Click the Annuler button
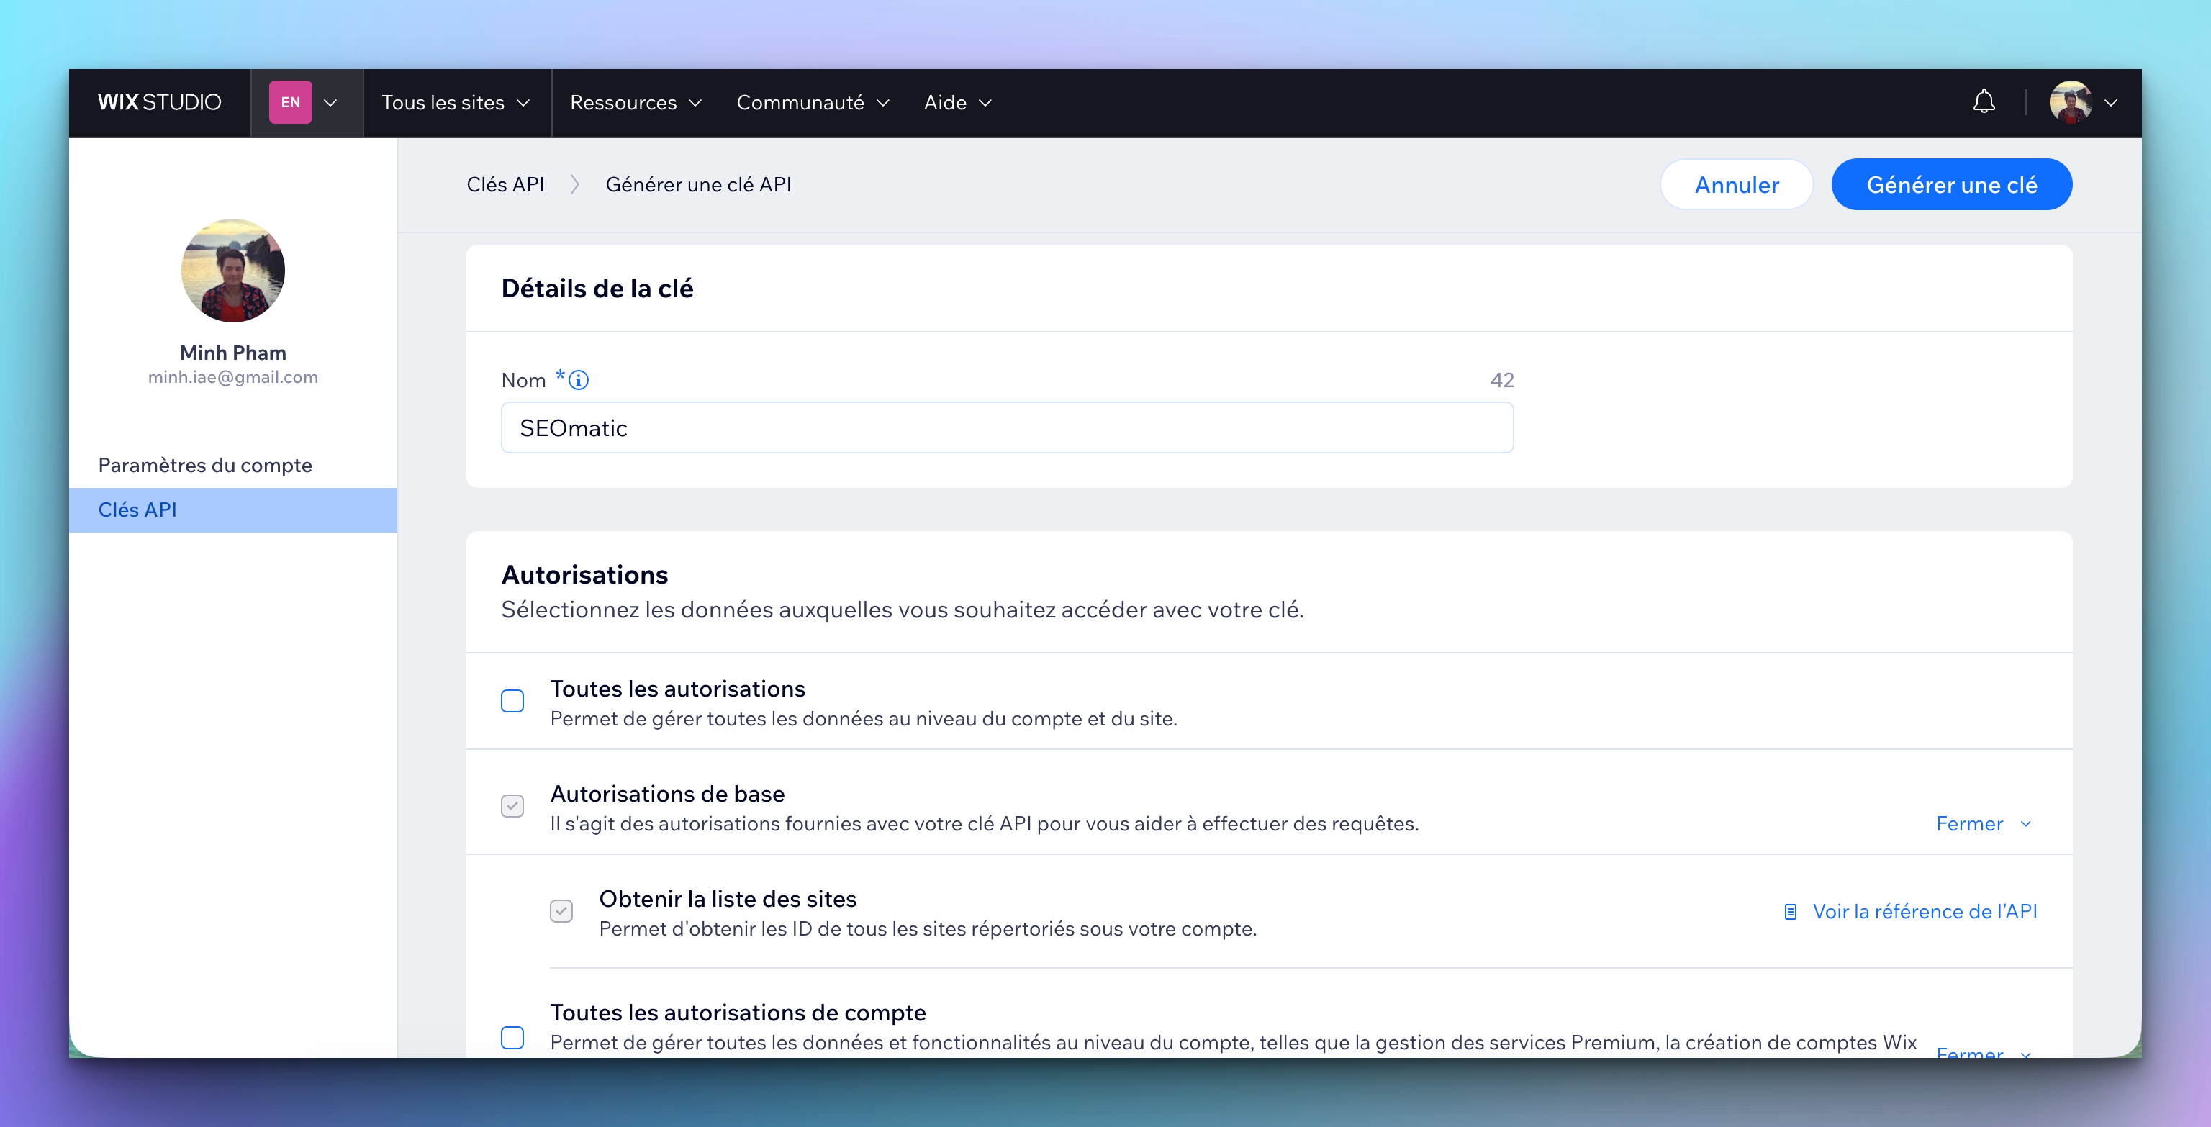Viewport: 2211px width, 1127px height. [1737, 184]
